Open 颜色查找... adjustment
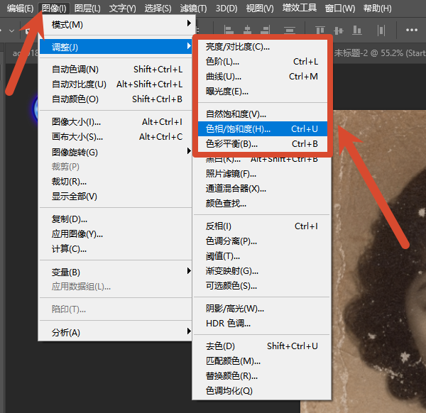 262,203
